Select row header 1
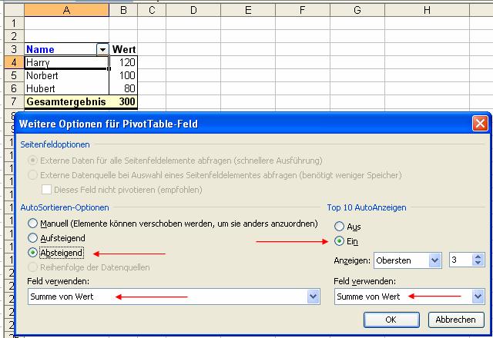 pyautogui.click(x=12, y=23)
